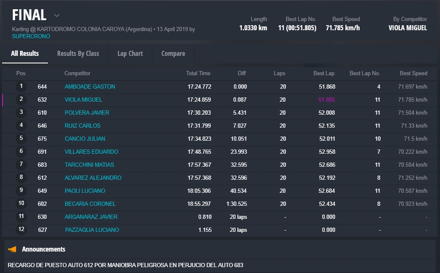
Task: Click the announcement text about auto 612
Action: coord(125,265)
